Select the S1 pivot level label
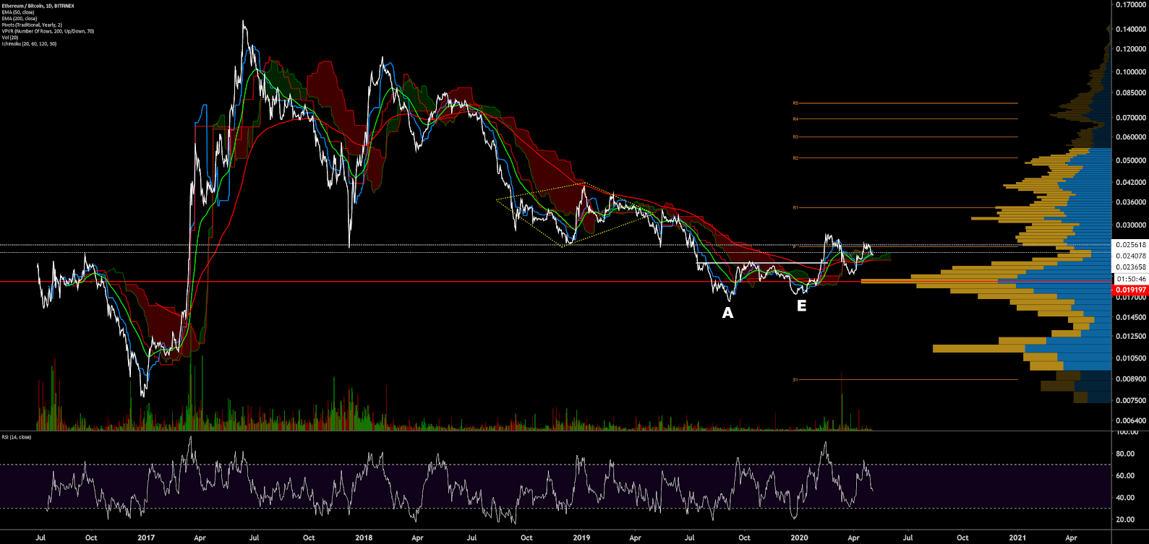 795,379
